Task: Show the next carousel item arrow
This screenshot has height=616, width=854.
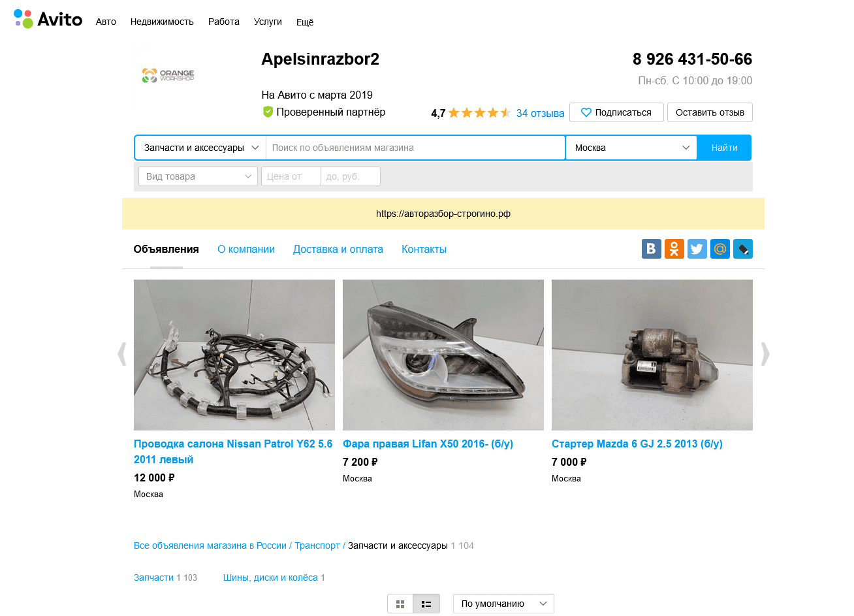Action: [765, 354]
